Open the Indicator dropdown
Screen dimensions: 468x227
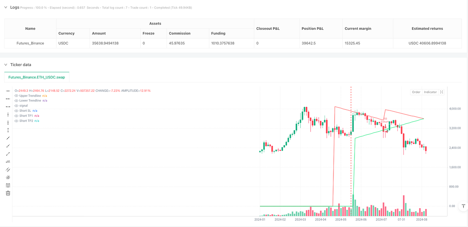(x=430, y=92)
